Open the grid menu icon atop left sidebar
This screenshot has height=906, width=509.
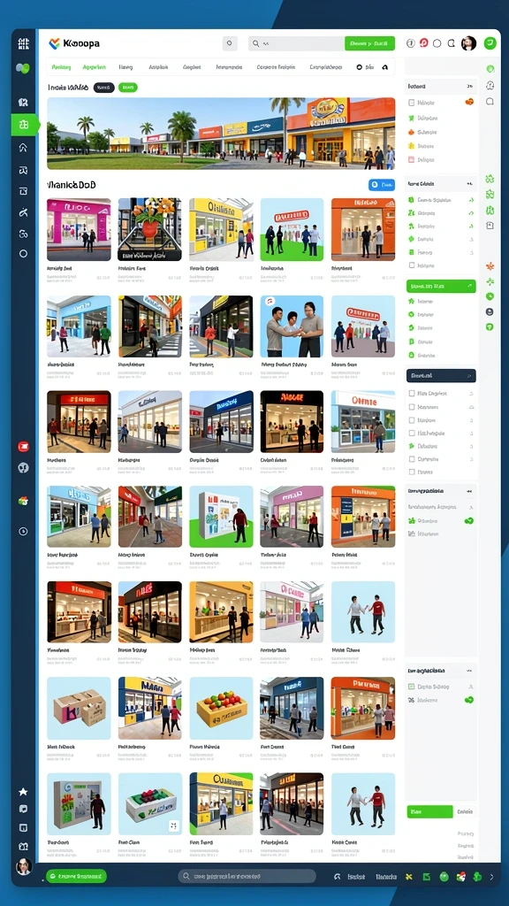tap(23, 43)
